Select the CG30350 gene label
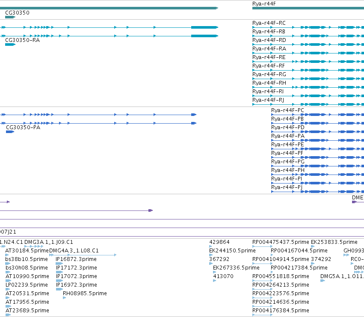Viewport: 364px width, 317px height. [18, 13]
